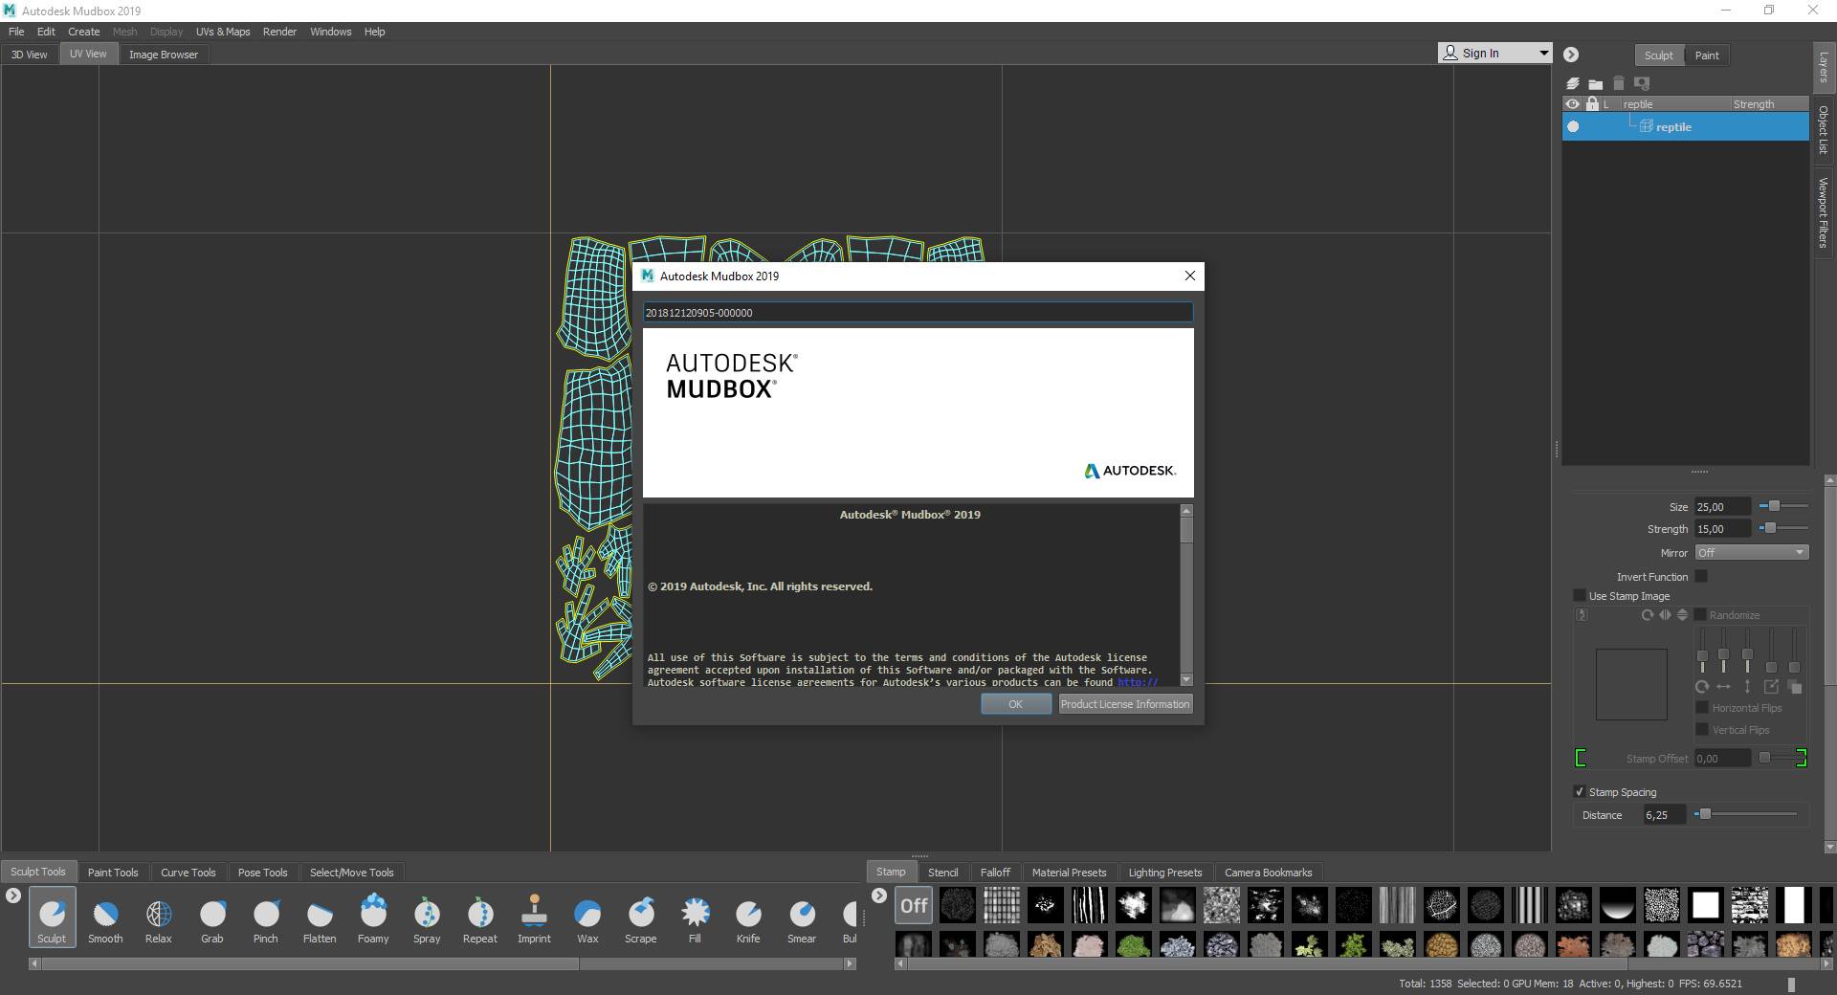Open the Object List side tab
The width and height of the screenshot is (1837, 995).
tap(1824, 129)
